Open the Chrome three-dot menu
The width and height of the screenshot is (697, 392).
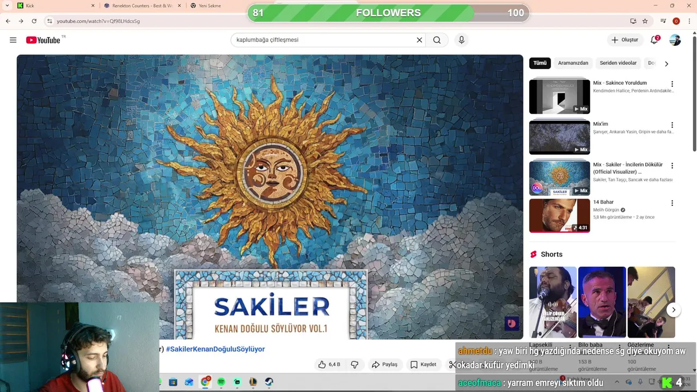point(689,21)
